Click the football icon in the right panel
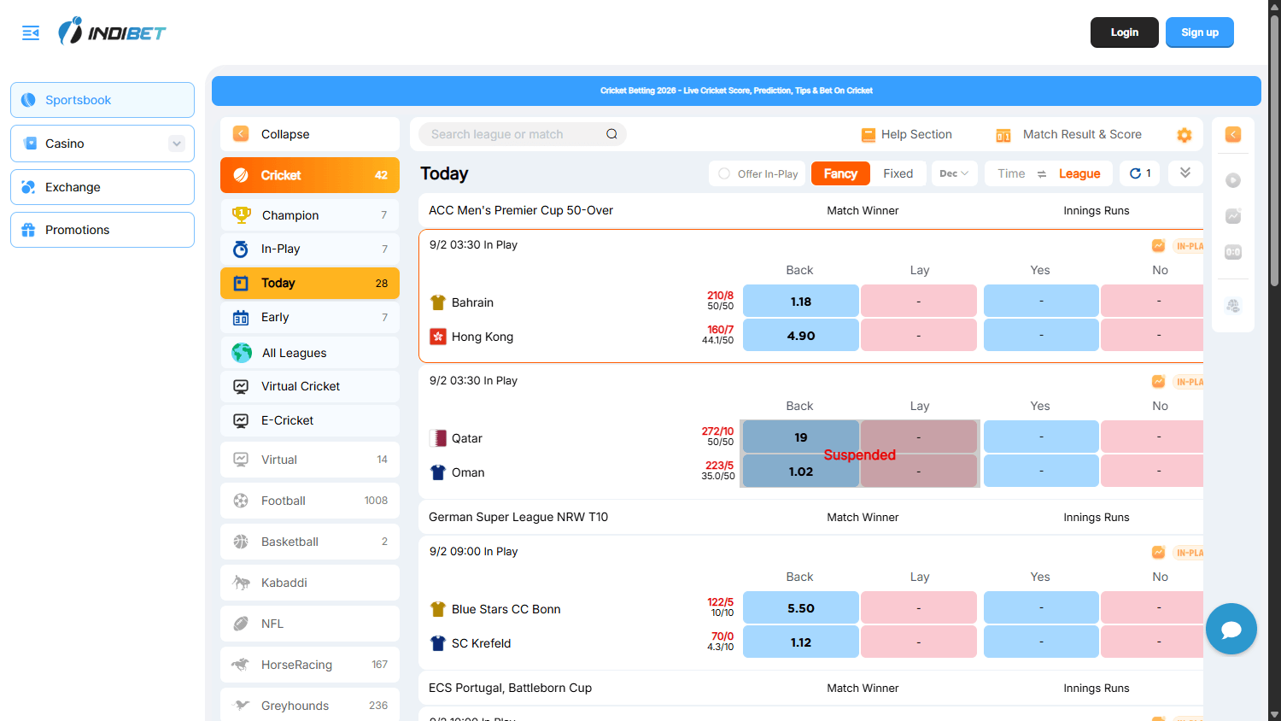 1233,306
